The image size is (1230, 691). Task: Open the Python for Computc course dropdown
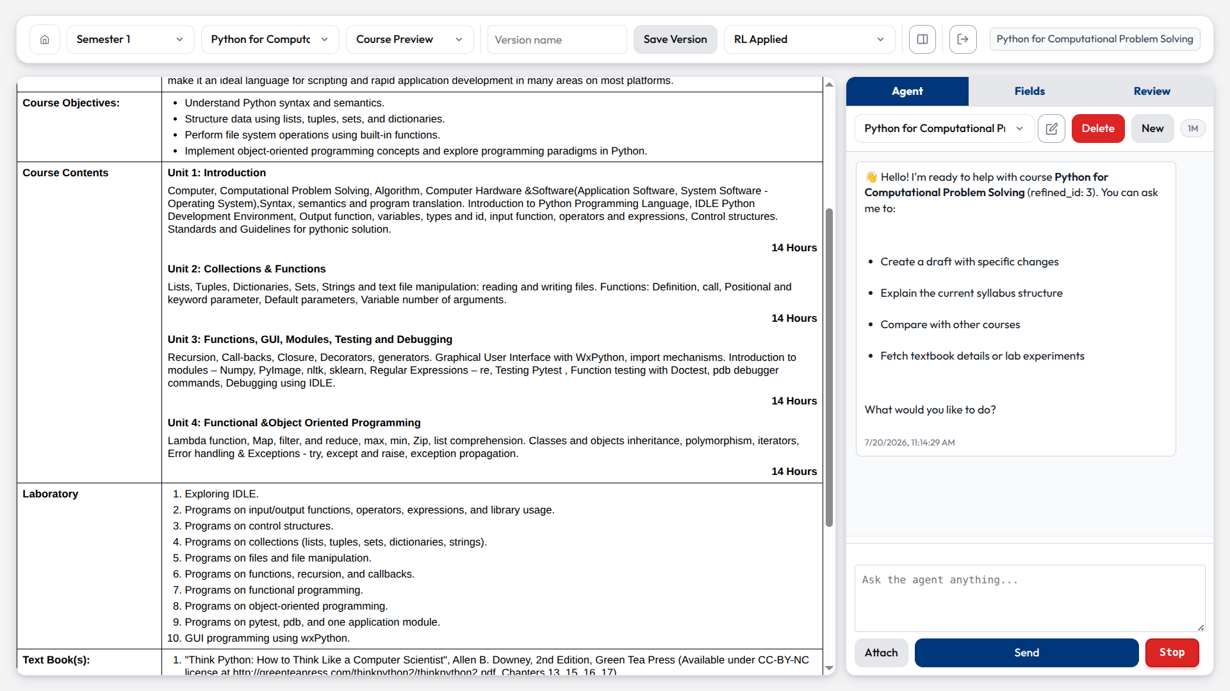pyautogui.click(x=270, y=40)
